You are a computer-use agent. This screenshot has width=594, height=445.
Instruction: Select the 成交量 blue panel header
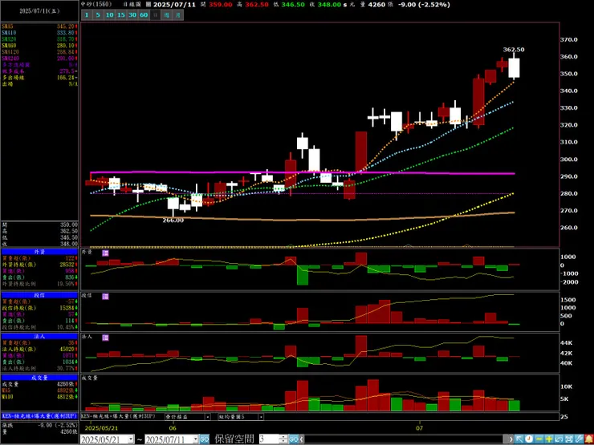(x=39, y=378)
